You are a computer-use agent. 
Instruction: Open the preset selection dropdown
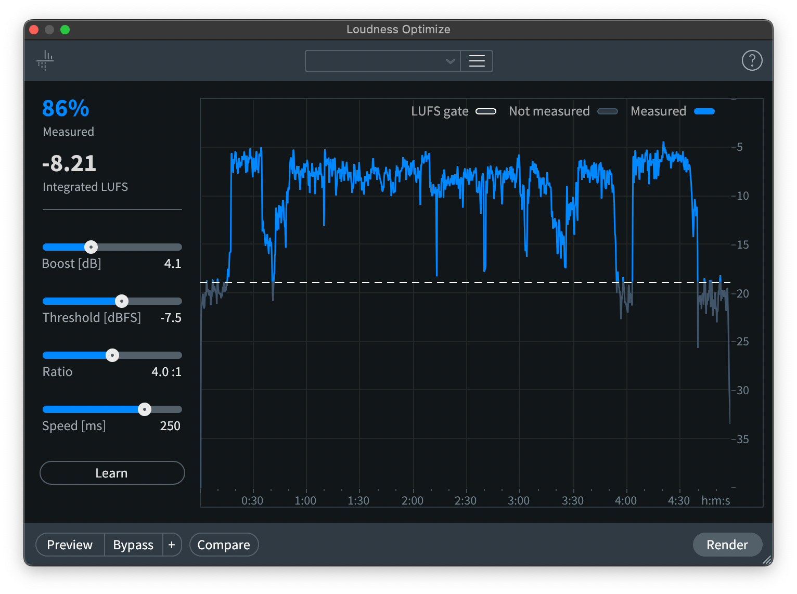tap(382, 61)
